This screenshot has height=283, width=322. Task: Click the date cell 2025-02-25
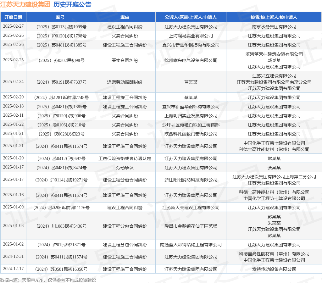click(x=13, y=60)
